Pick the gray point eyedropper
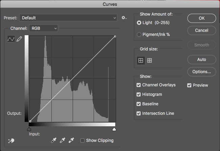 click(63, 140)
